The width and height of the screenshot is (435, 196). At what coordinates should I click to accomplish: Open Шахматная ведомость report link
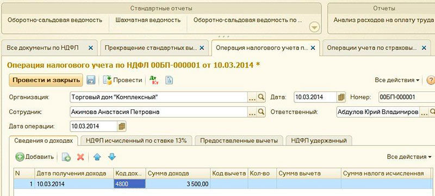pos(148,20)
